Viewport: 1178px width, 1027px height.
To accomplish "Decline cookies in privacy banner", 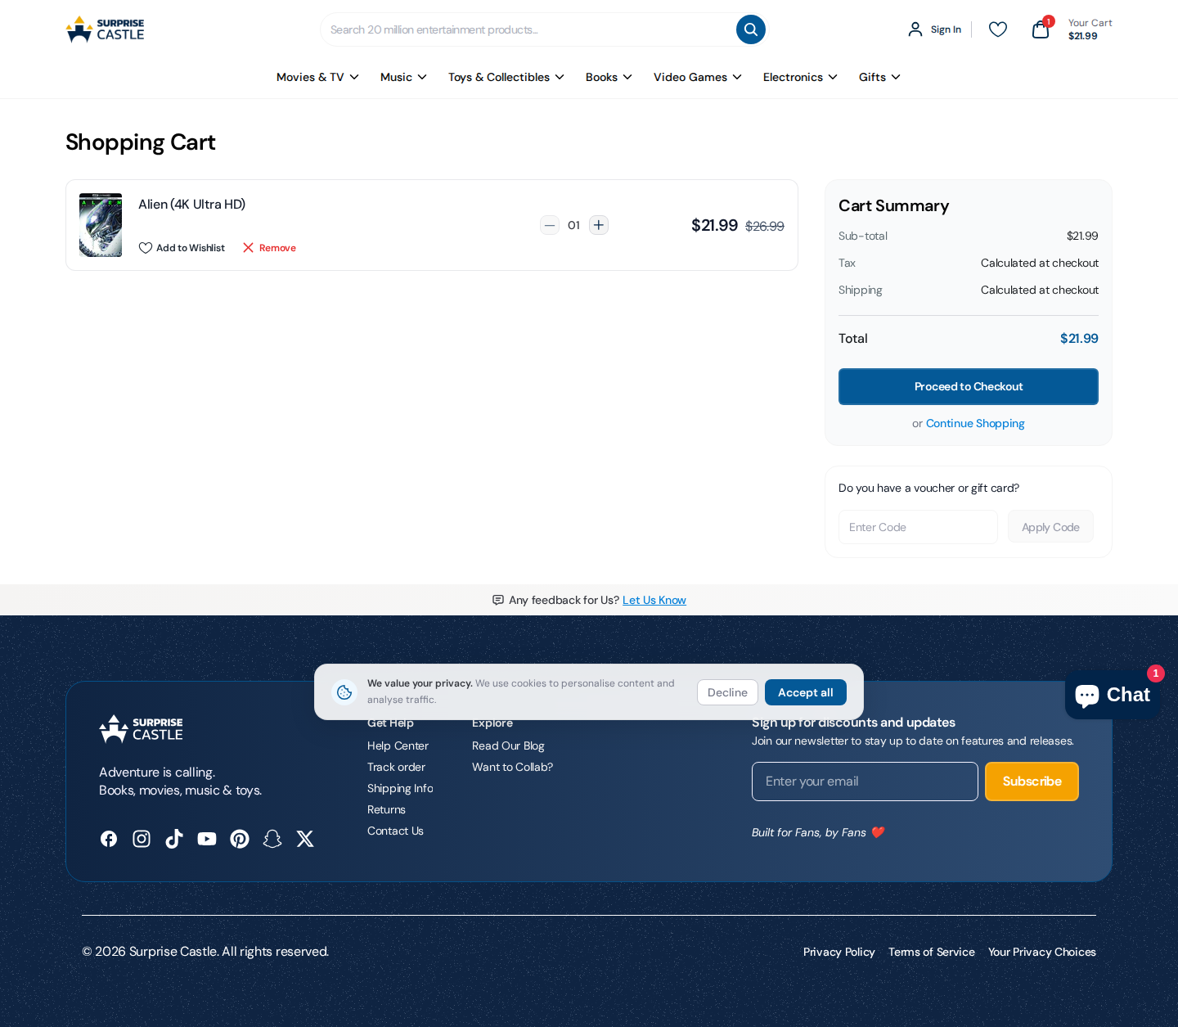I will click(727, 692).
